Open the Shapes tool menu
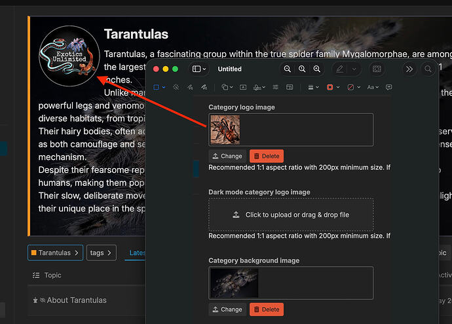452x324 pixels. pyautogui.click(x=227, y=87)
